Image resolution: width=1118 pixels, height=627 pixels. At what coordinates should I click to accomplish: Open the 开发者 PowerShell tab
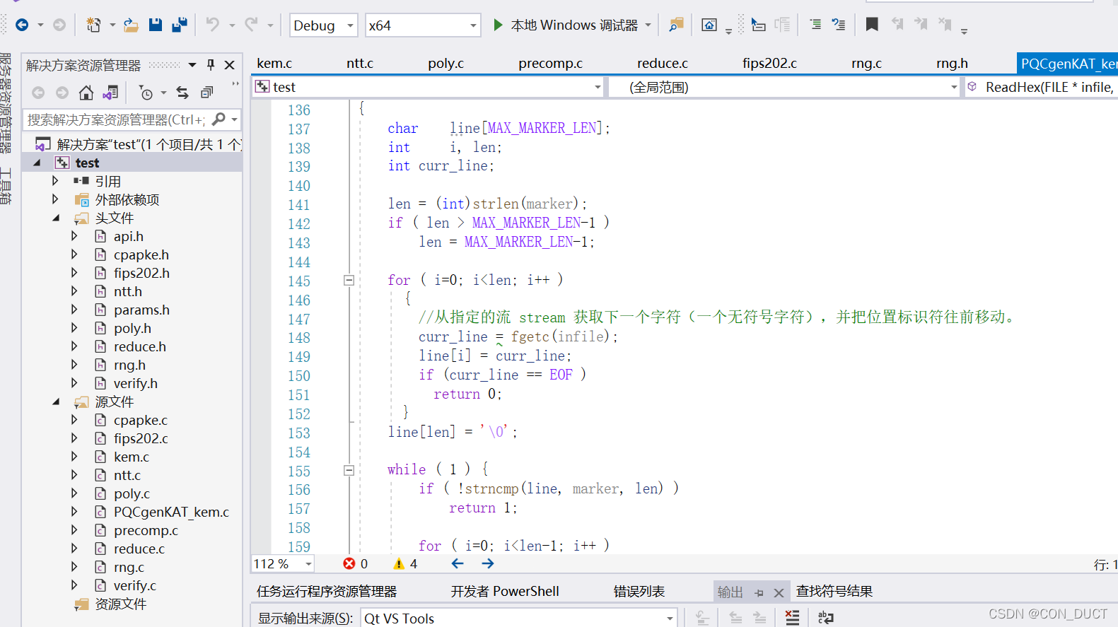click(x=505, y=592)
